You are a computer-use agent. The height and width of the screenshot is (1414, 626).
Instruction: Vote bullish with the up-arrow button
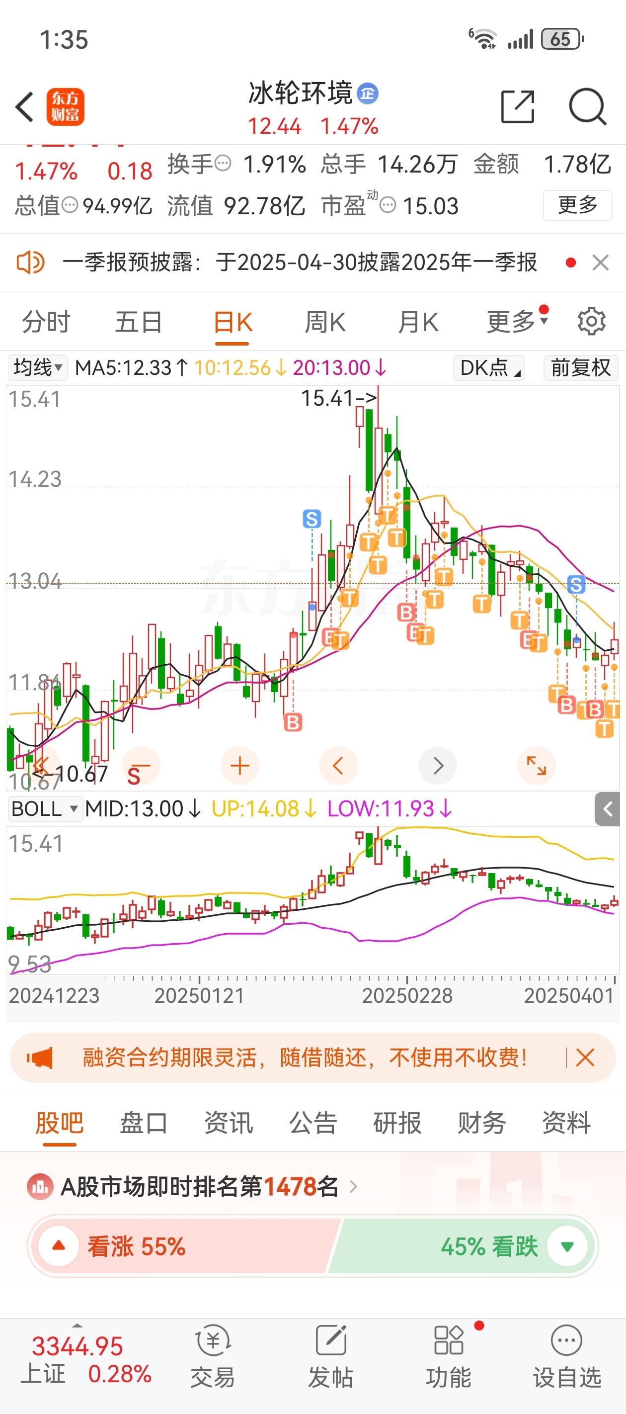(x=58, y=1246)
